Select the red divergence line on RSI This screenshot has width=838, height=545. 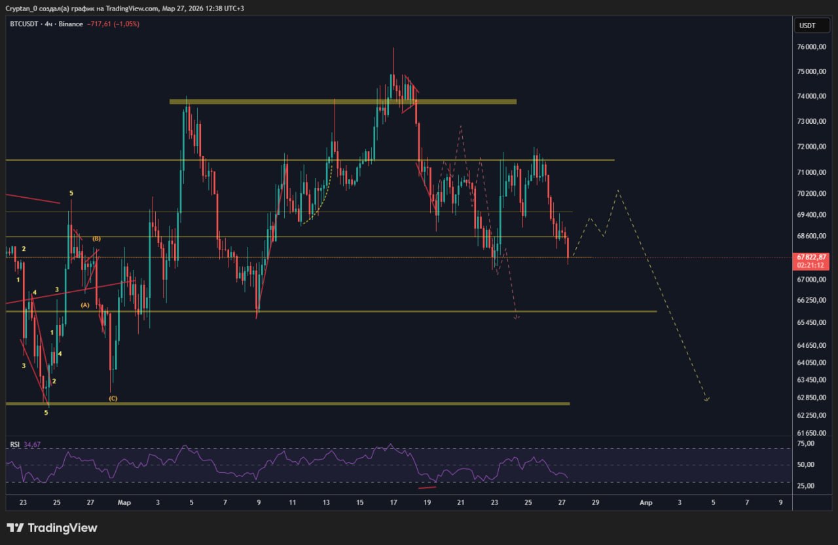[427, 487]
